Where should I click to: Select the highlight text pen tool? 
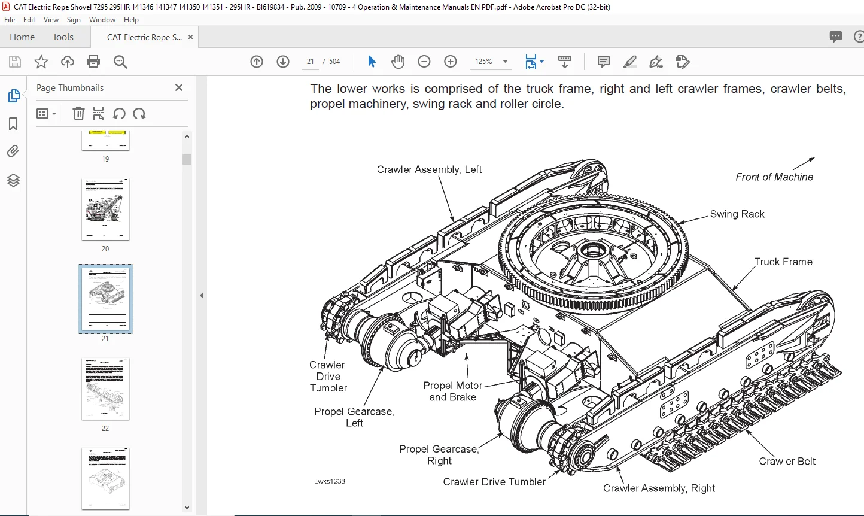pos(629,62)
